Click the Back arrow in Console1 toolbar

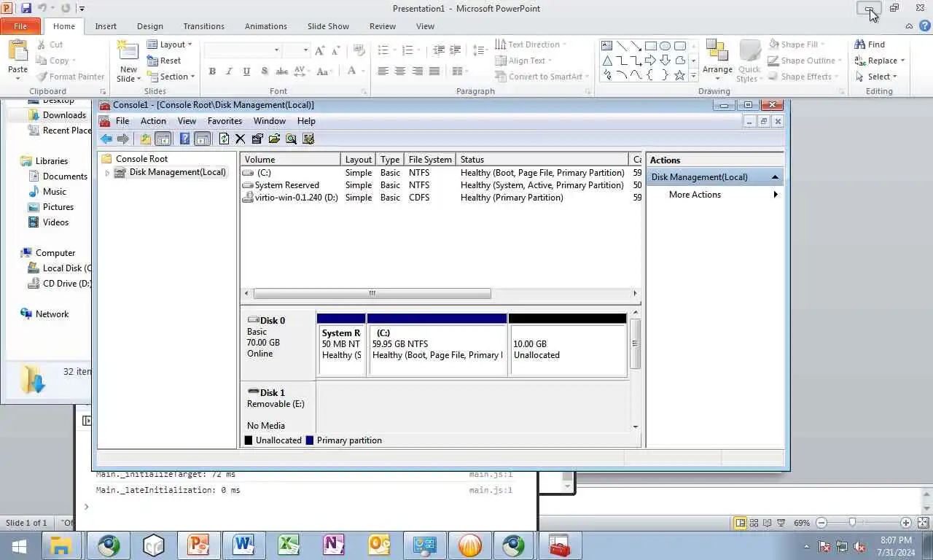pyautogui.click(x=106, y=139)
